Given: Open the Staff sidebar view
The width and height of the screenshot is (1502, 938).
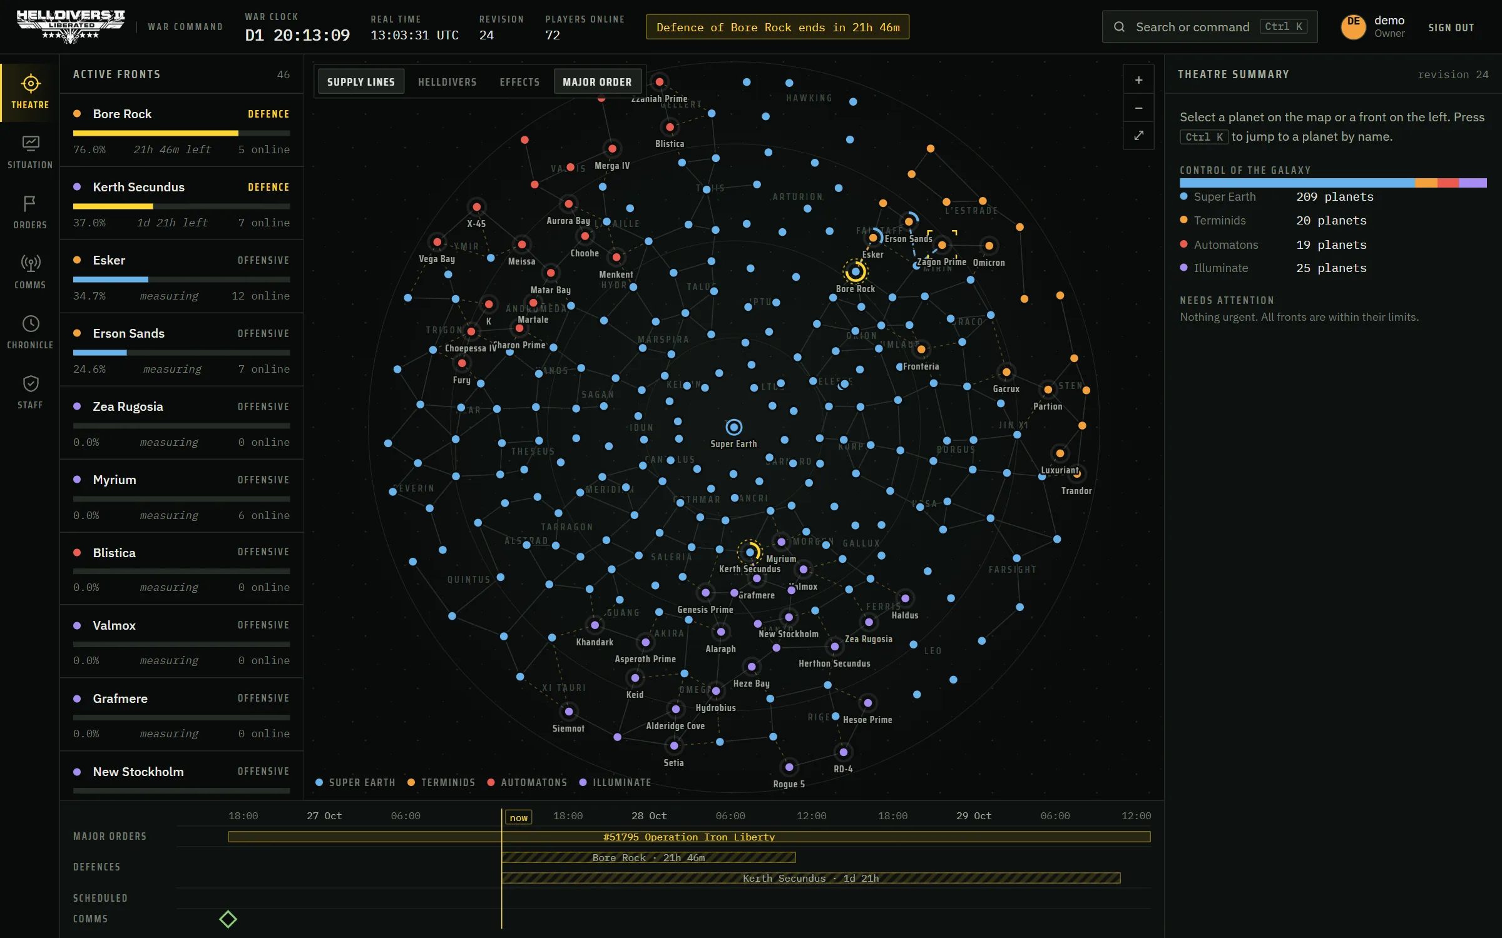Looking at the screenshot, I should [30, 393].
